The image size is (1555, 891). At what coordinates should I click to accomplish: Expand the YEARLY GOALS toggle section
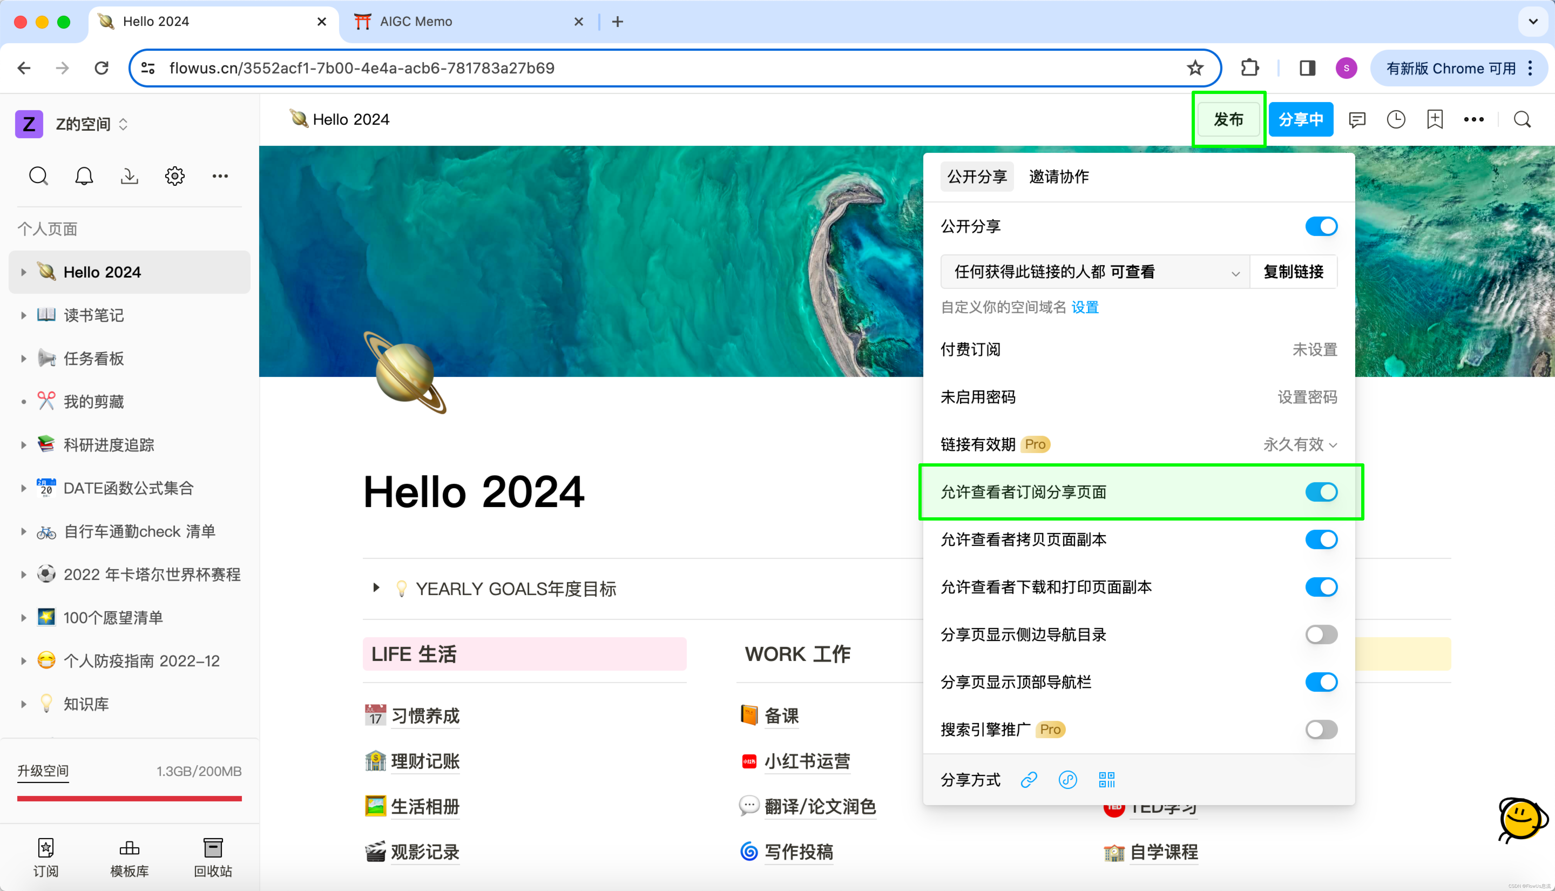pos(376,588)
